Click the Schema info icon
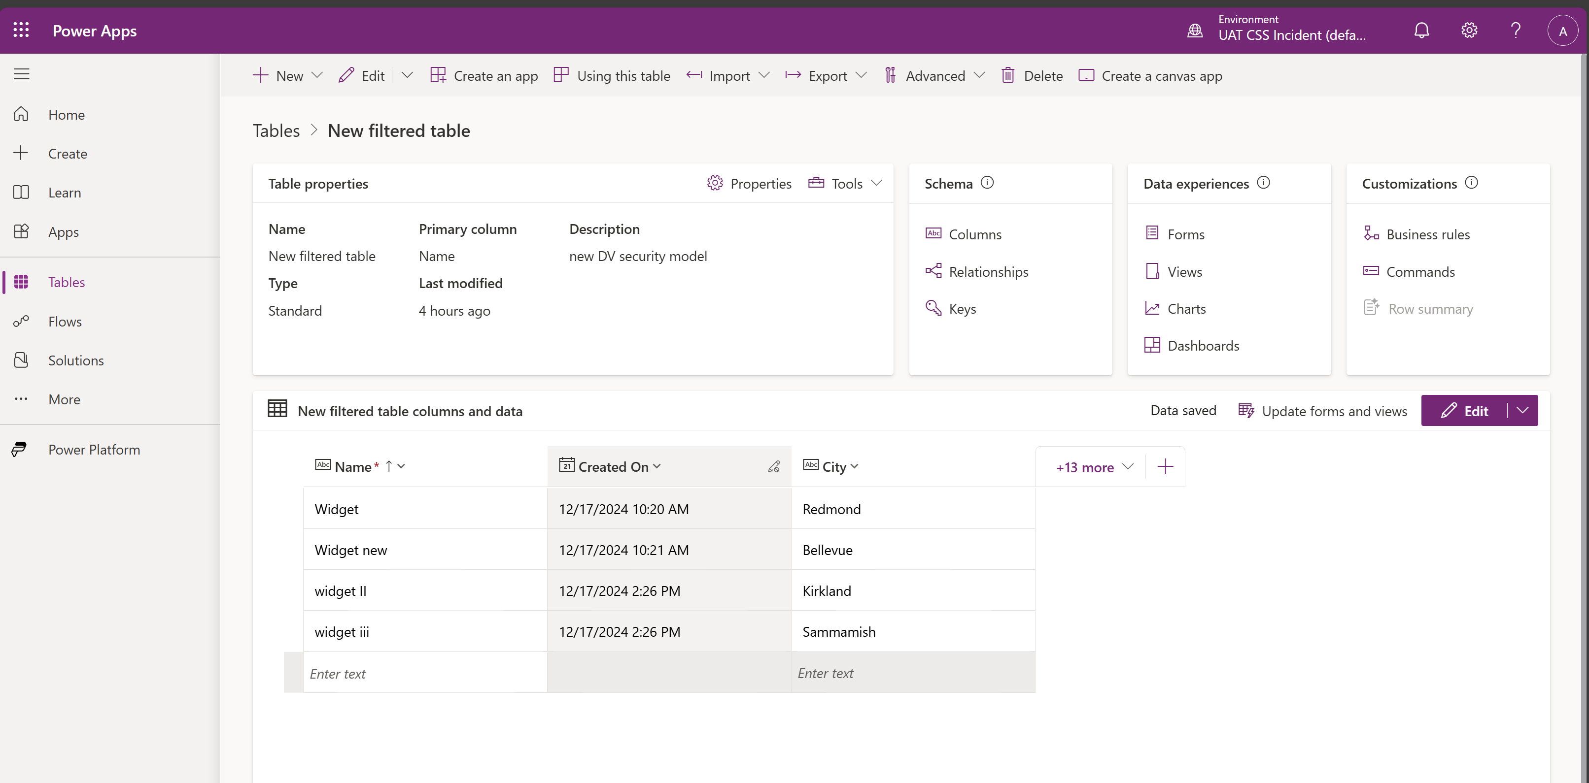 tap(987, 183)
